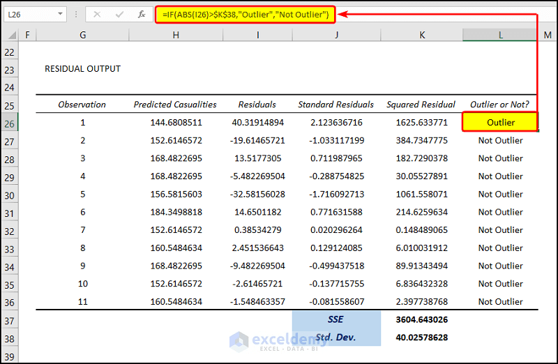Select row 25 header
Screen dimensions: 558x364
click(x=9, y=106)
